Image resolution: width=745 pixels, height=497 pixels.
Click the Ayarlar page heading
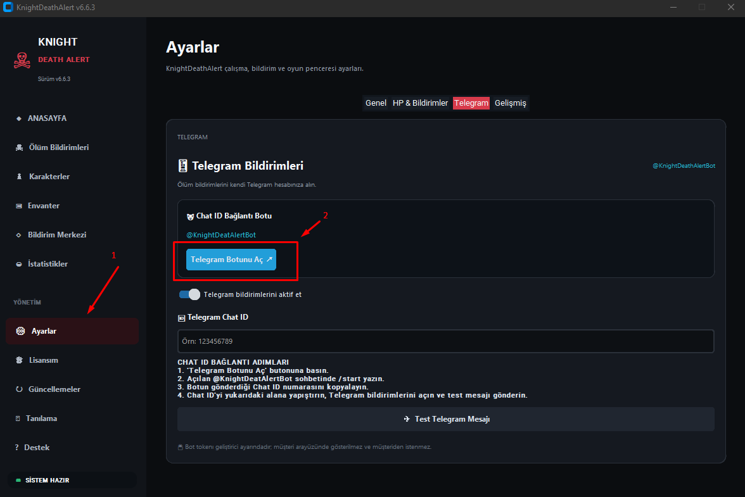pyautogui.click(x=193, y=47)
